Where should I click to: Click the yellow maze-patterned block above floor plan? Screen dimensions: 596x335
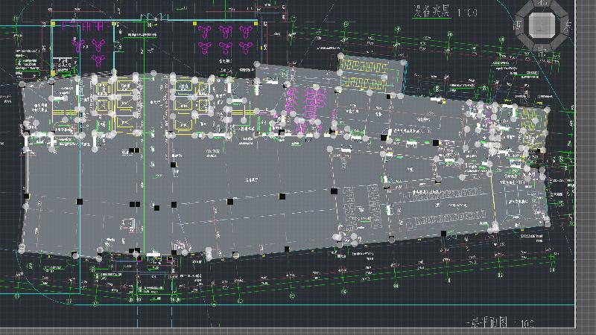[370, 75]
